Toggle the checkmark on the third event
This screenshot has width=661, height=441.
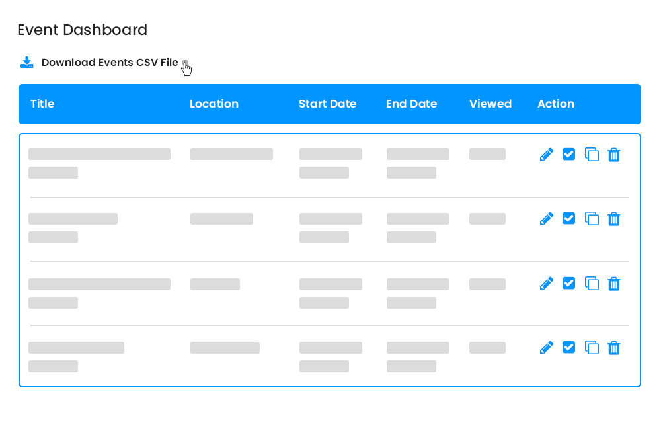coord(569,283)
